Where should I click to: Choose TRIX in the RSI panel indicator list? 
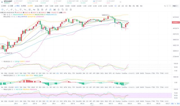[x=29, y=101]
